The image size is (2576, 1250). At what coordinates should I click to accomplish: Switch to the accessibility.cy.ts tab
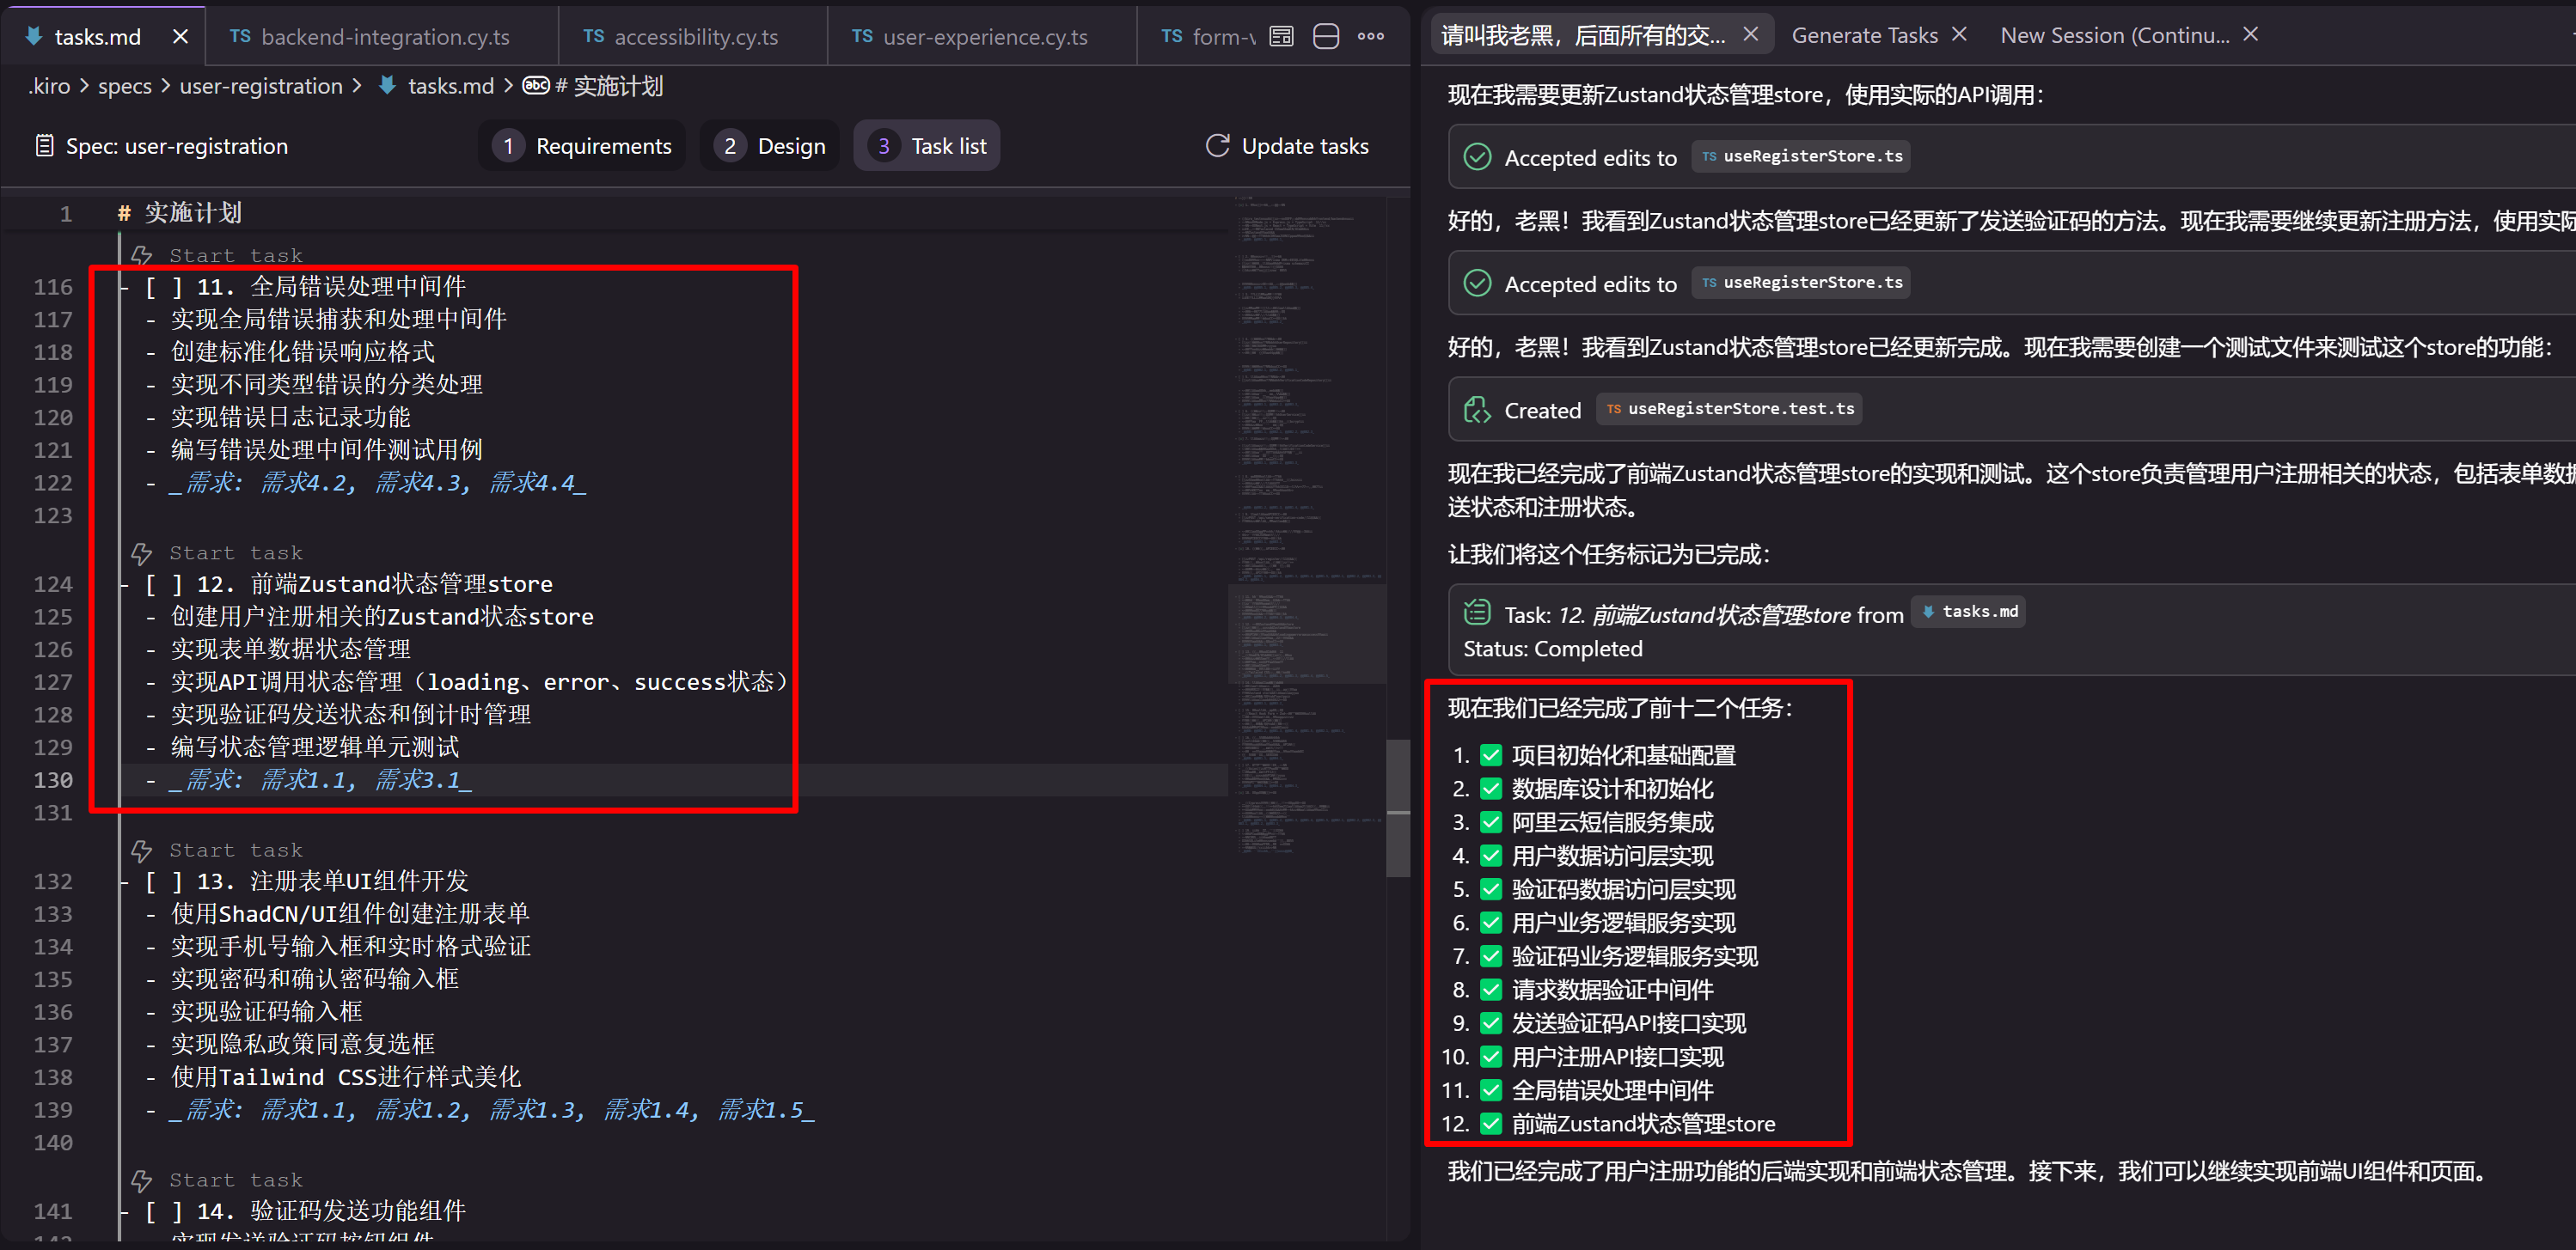pos(697,36)
